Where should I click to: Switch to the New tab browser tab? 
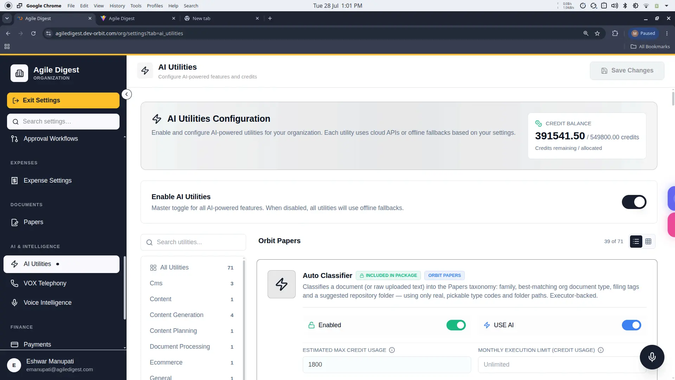click(x=221, y=18)
